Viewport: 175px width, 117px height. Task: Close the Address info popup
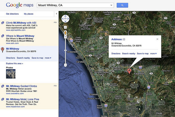coord(157,39)
